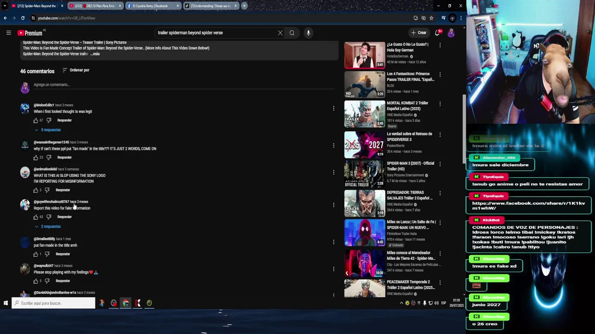Open the Ordenar por sort menu

[x=76, y=70]
